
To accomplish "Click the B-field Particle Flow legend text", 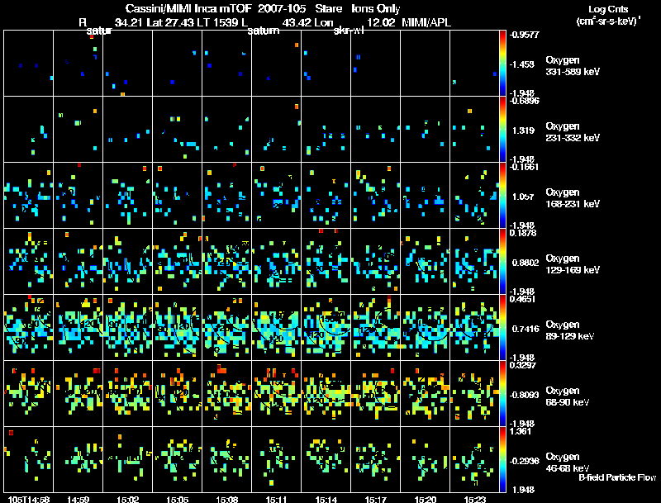I will (617, 477).
